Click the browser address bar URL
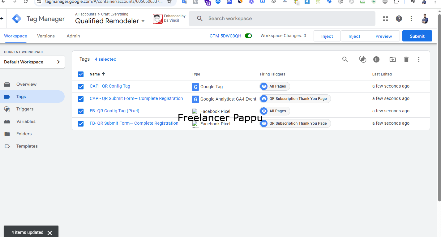This screenshot has width=441, height=237. pos(104,2)
